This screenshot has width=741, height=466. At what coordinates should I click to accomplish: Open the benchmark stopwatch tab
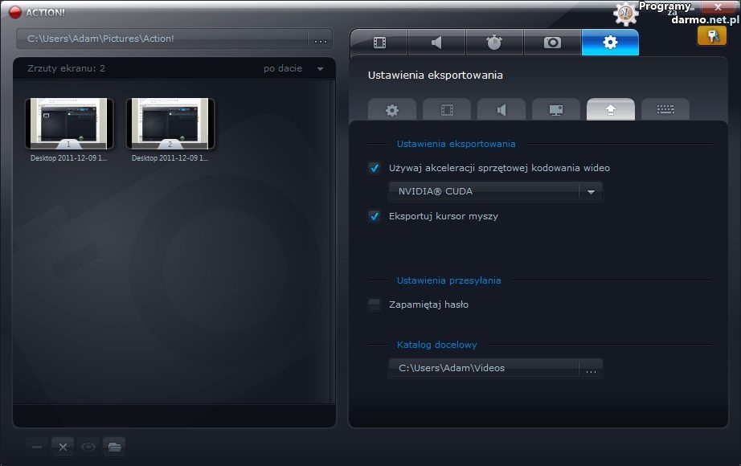[494, 43]
